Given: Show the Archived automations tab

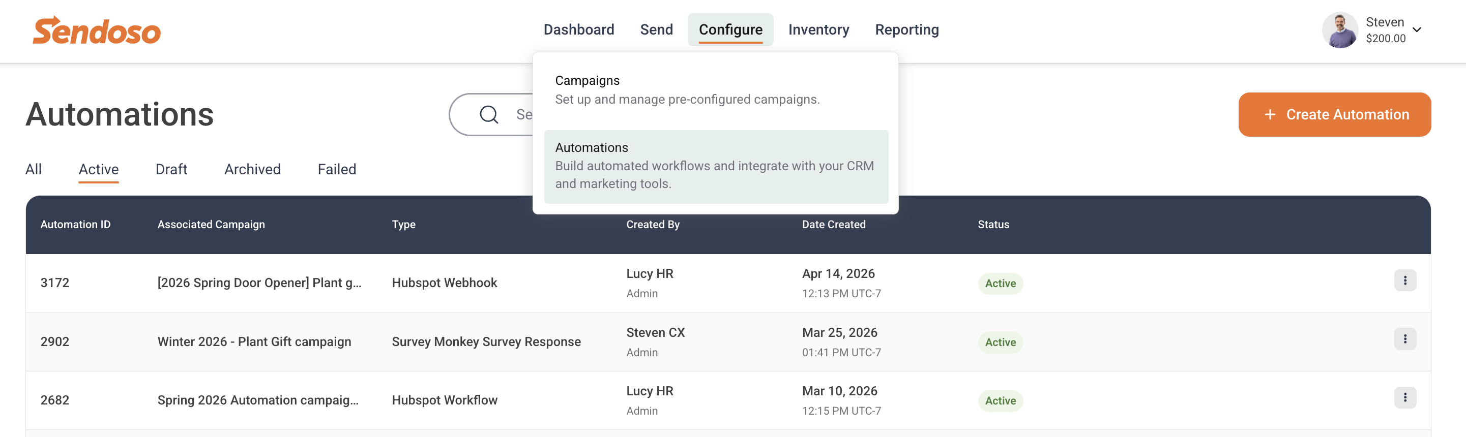Looking at the screenshot, I should (x=252, y=169).
